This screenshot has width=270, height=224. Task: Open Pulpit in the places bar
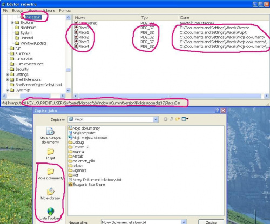(51, 154)
